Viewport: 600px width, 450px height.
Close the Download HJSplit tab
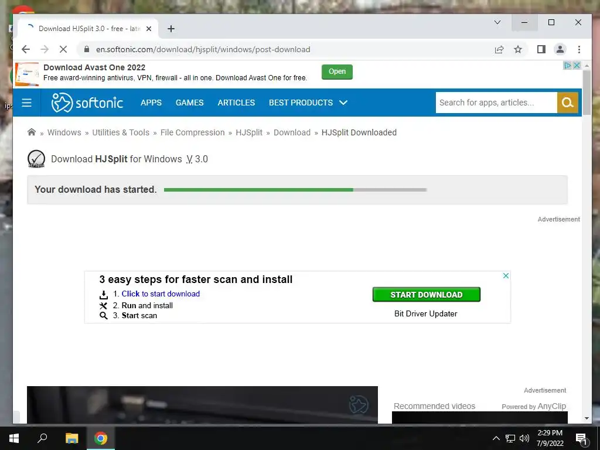click(149, 29)
